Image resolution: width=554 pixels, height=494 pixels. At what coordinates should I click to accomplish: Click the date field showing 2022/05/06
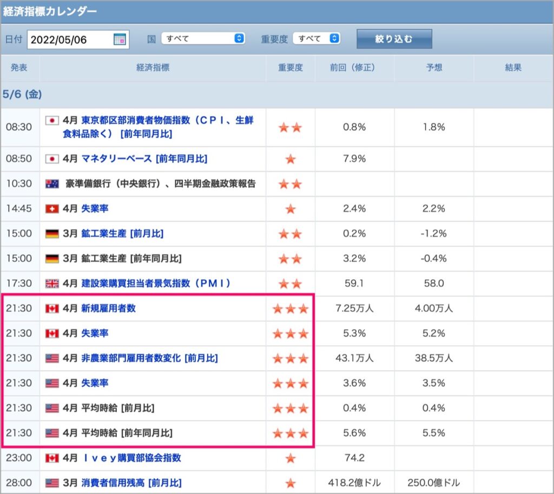tap(78, 39)
